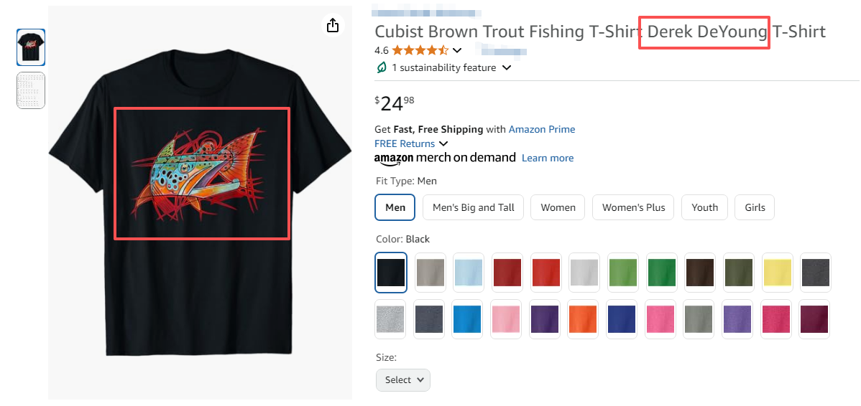861x406 pixels.
Task: Select the size chart thumbnail
Action: coord(31,90)
